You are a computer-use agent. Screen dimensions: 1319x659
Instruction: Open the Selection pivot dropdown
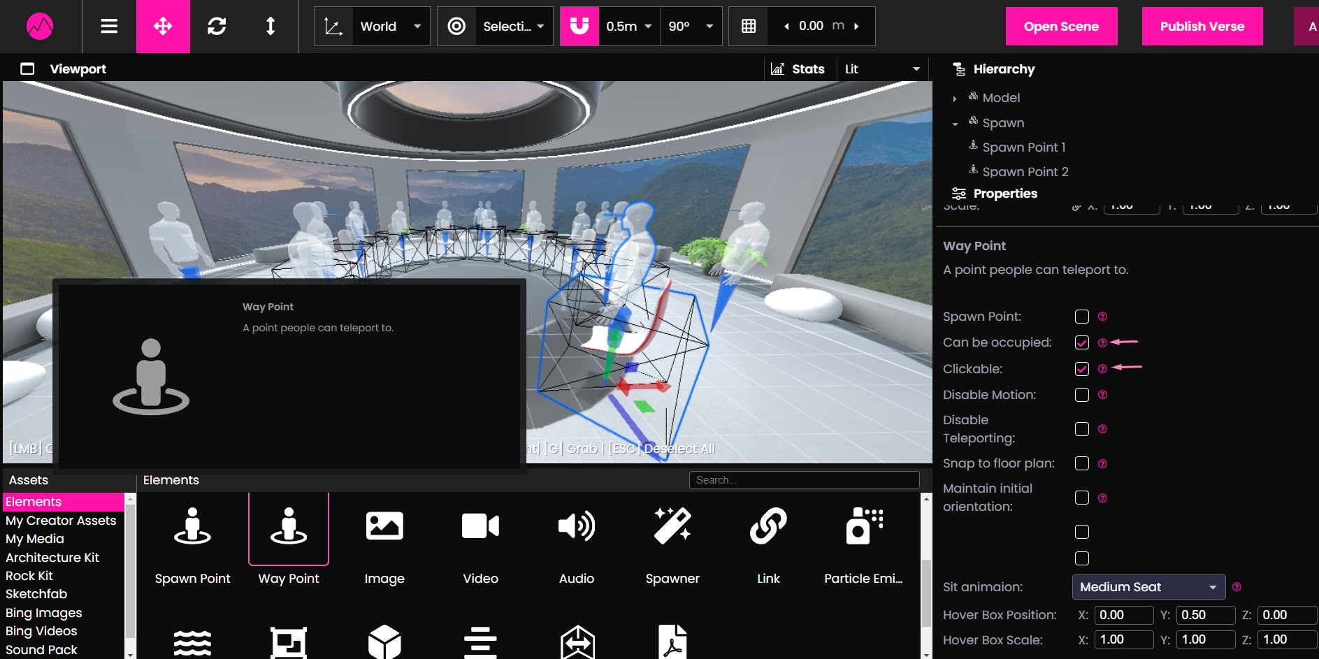click(514, 27)
